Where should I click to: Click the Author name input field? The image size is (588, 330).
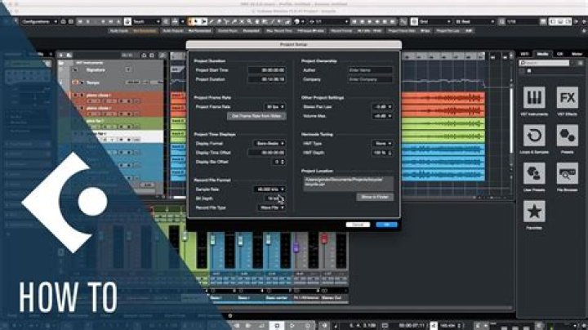point(370,70)
